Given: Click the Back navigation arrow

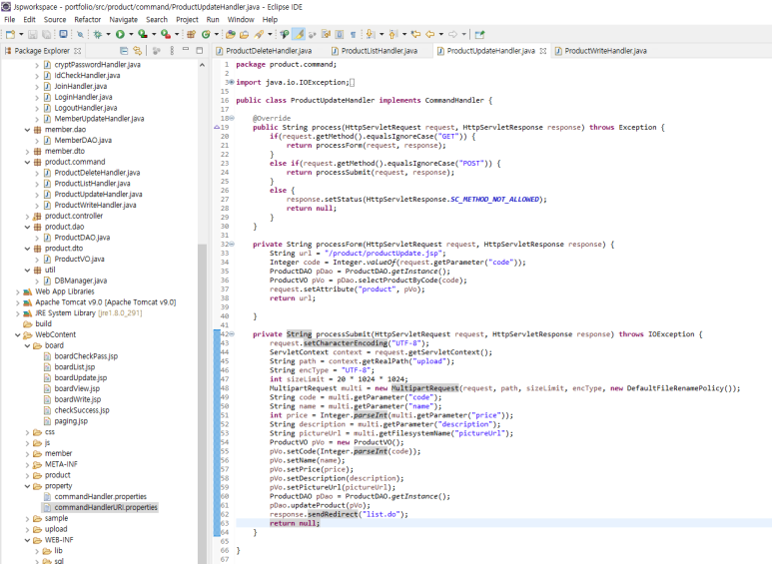Looking at the screenshot, I should 430,35.
